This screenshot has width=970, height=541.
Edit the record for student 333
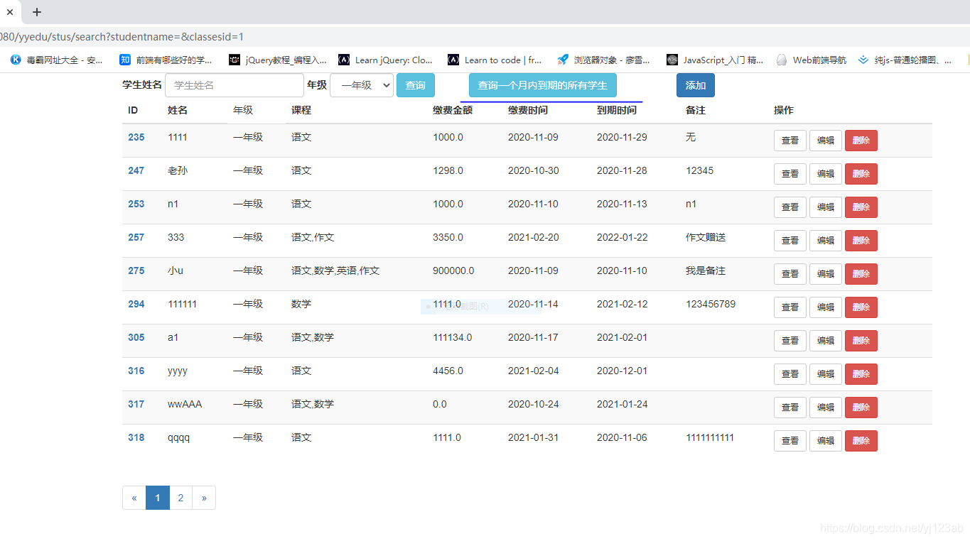click(x=826, y=241)
